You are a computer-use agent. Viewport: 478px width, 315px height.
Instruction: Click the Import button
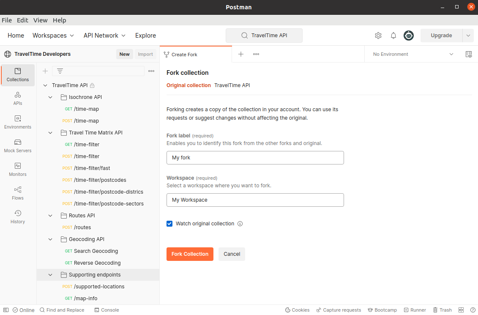click(145, 54)
